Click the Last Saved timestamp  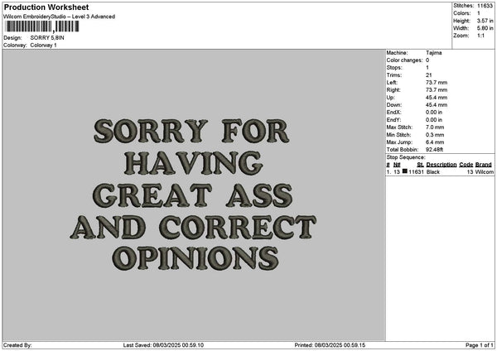[163, 345]
